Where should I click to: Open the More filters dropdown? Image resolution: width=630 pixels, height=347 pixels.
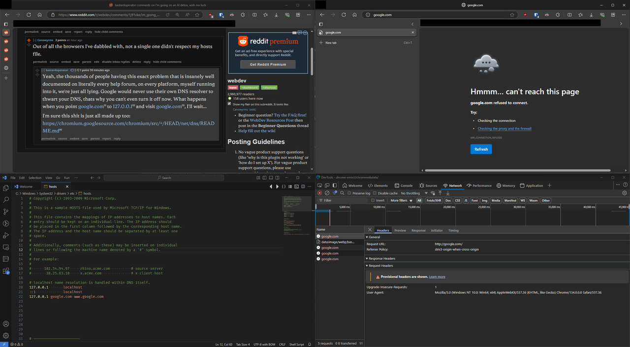click(x=401, y=200)
